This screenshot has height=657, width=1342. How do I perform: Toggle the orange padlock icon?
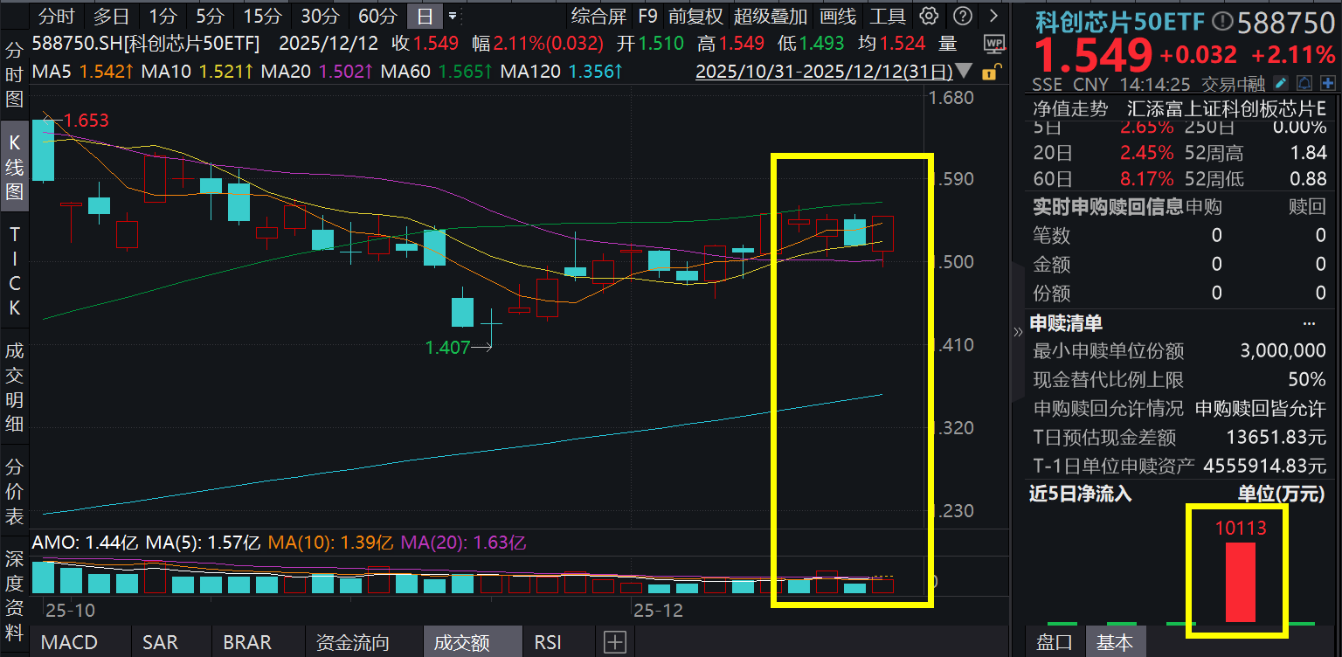tap(992, 72)
